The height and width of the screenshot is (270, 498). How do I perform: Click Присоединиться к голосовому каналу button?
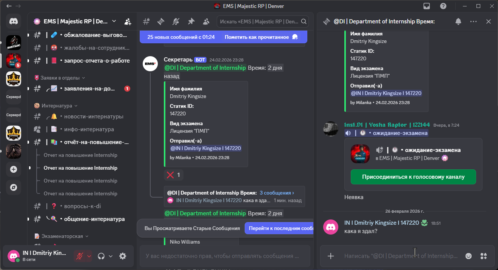[x=413, y=177]
